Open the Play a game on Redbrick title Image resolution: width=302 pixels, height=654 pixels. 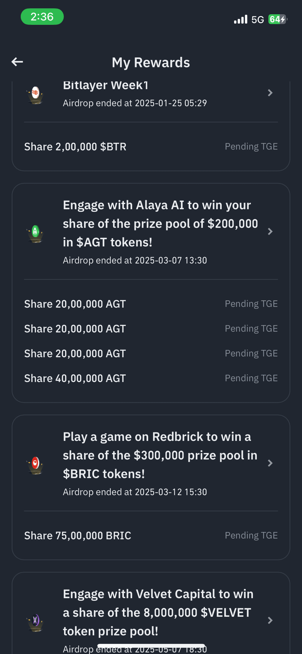[x=160, y=455]
